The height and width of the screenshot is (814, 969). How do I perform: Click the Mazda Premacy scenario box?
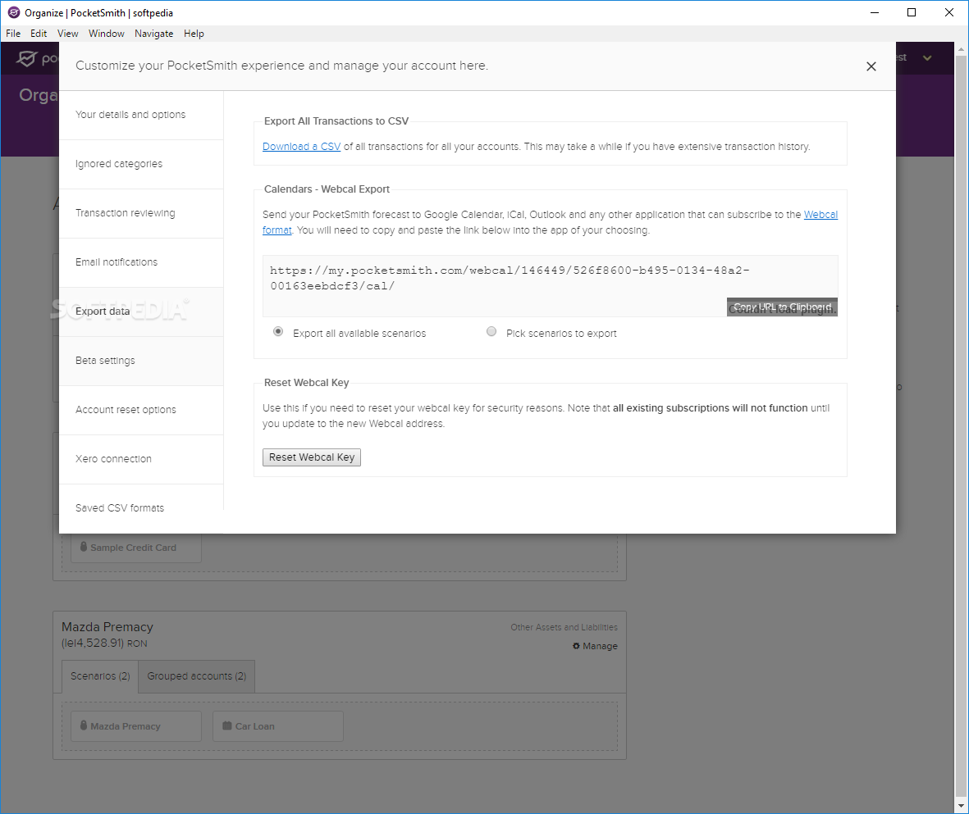(x=136, y=726)
